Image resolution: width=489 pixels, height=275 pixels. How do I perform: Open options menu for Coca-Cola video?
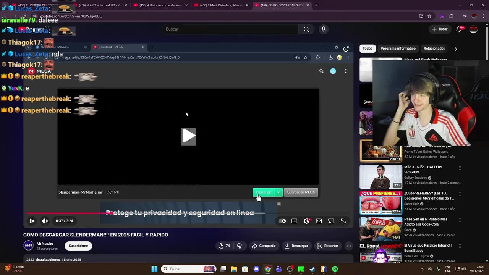(x=460, y=220)
